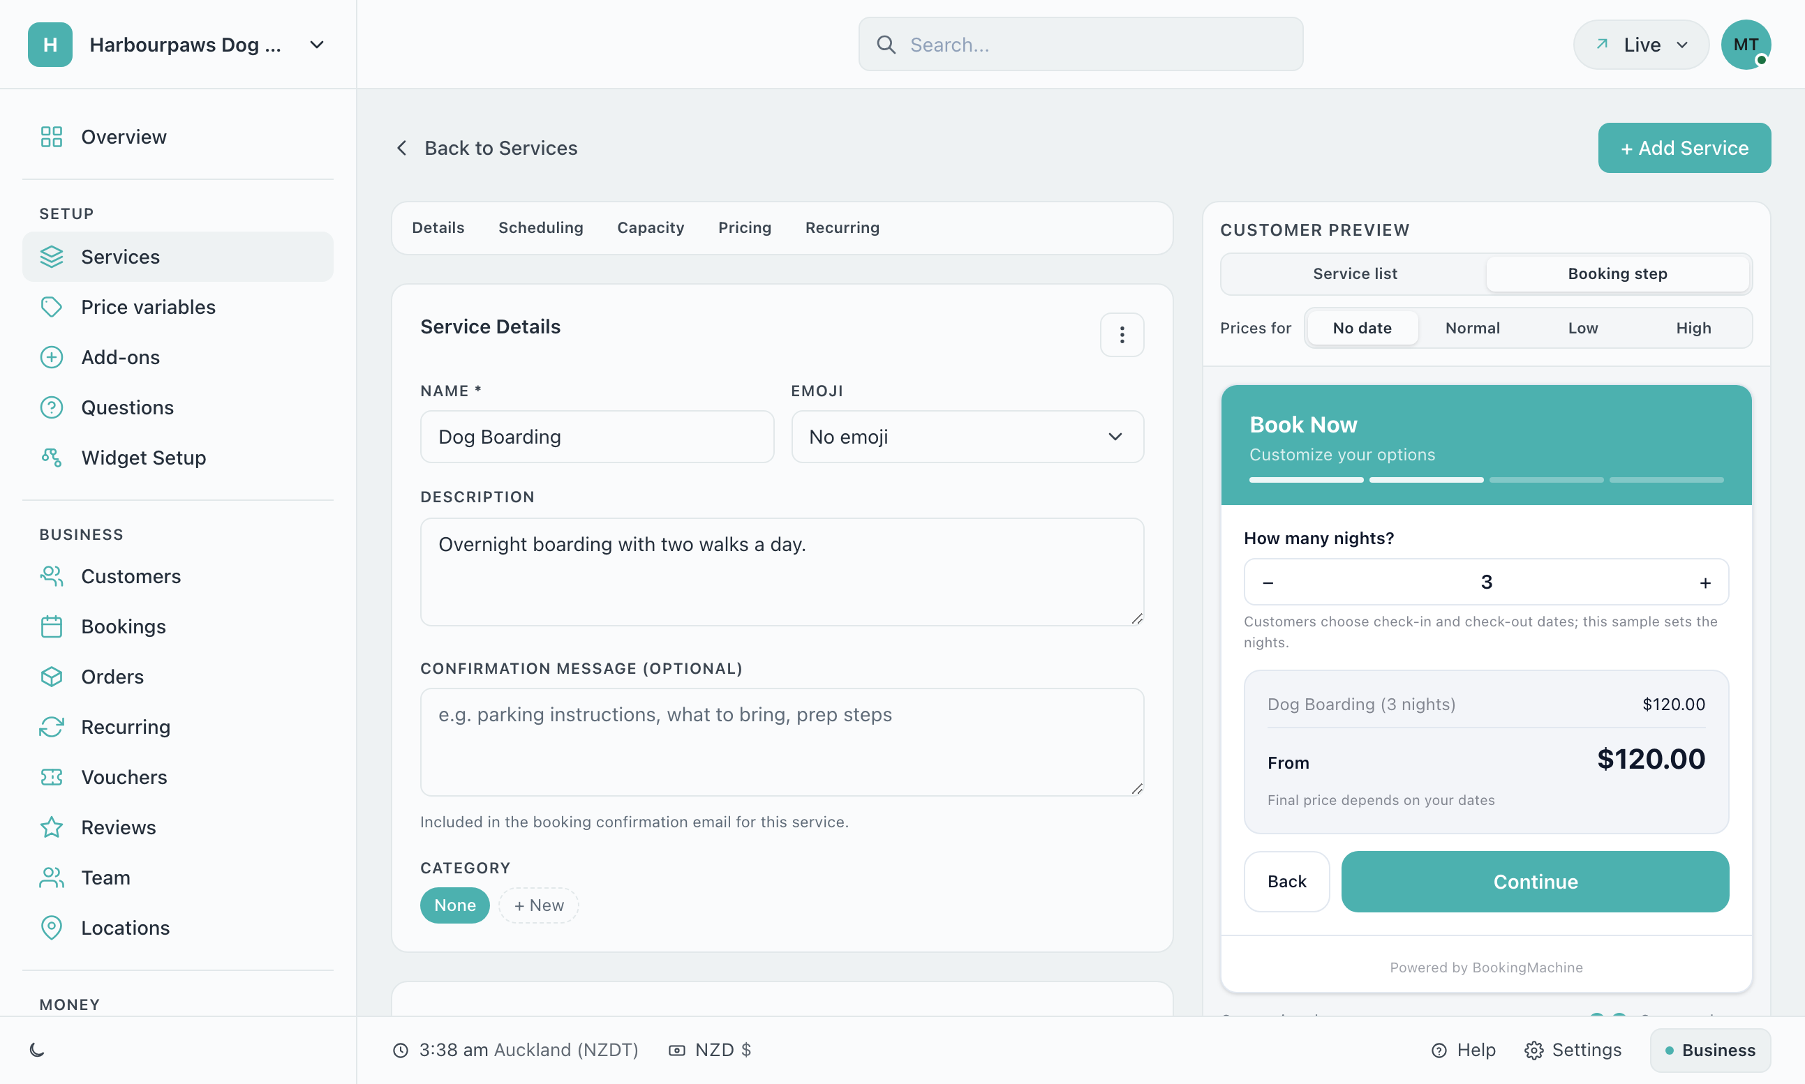1805x1084 pixels.
Task: Select Low price option
Action: coord(1583,328)
